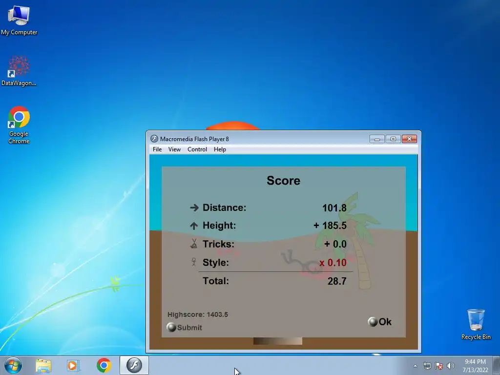Image resolution: width=500 pixels, height=375 pixels.
Task: Click the taskbar clock showing 9:44 PM
Action: click(x=475, y=362)
